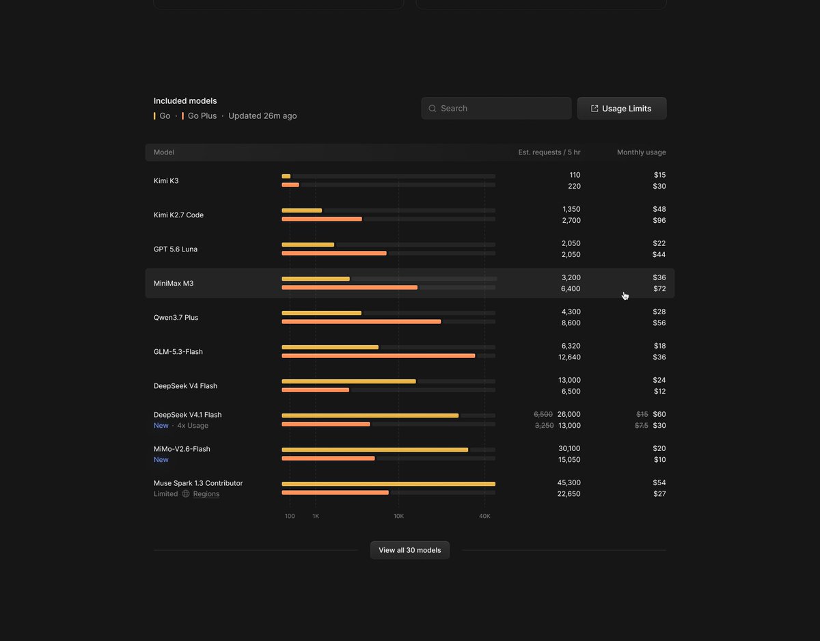Click the Updated 26m ago text

tap(262, 116)
